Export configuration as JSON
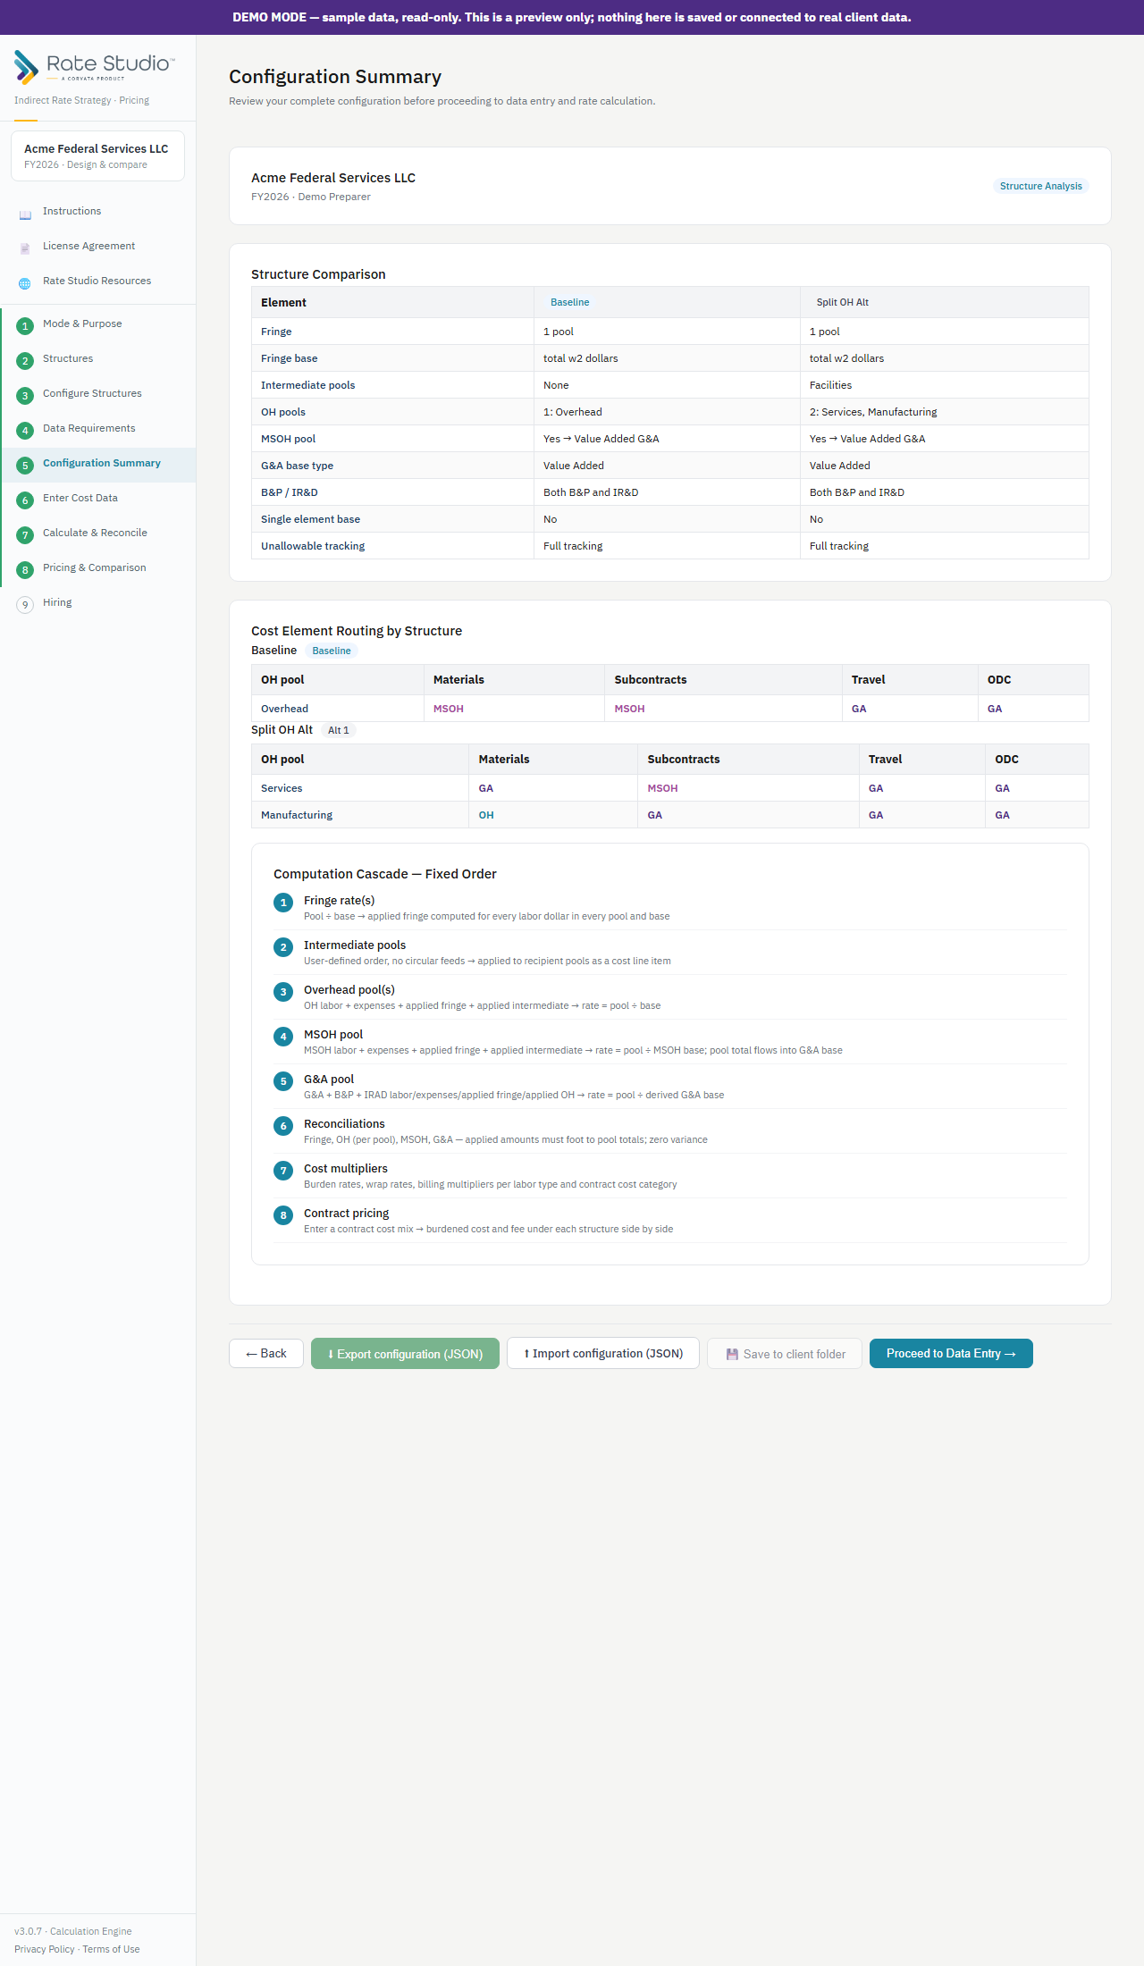This screenshot has width=1144, height=1966. point(405,1354)
